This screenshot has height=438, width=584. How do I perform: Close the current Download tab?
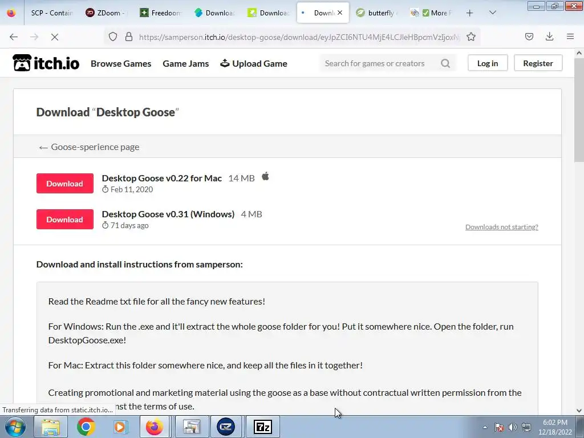click(x=340, y=13)
